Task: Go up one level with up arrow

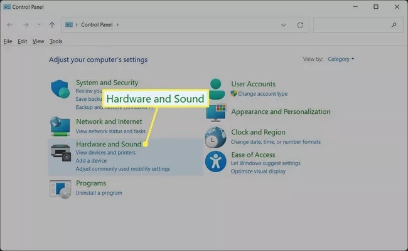Action: (x=52, y=25)
